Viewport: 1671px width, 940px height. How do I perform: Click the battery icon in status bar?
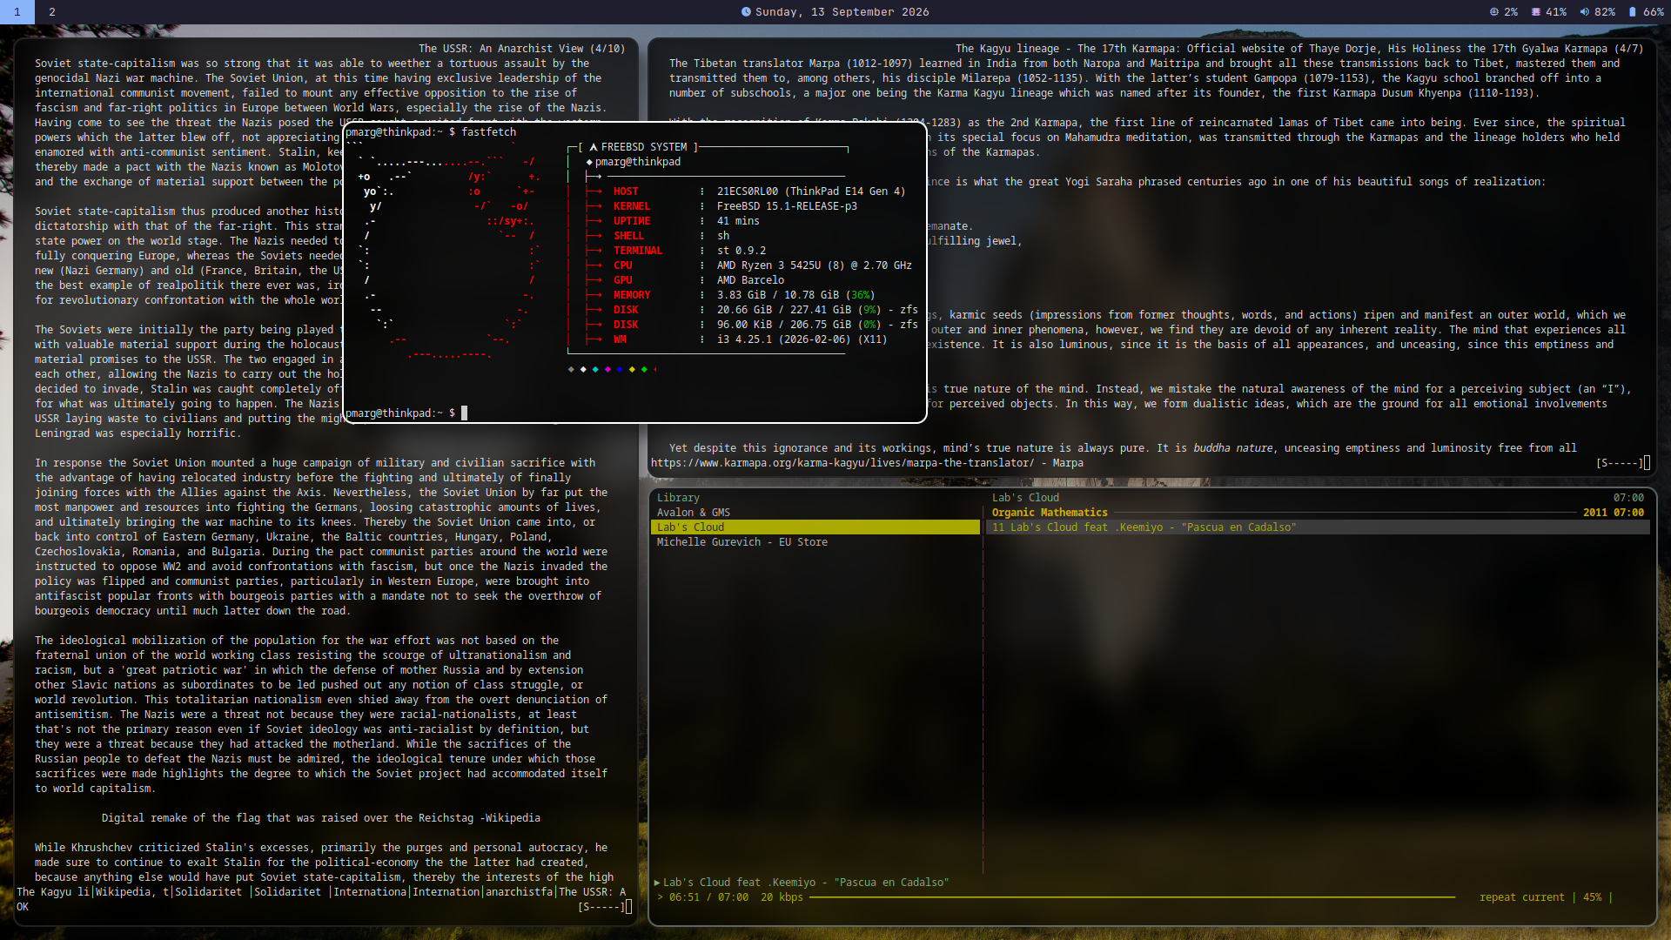pyautogui.click(x=1633, y=12)
